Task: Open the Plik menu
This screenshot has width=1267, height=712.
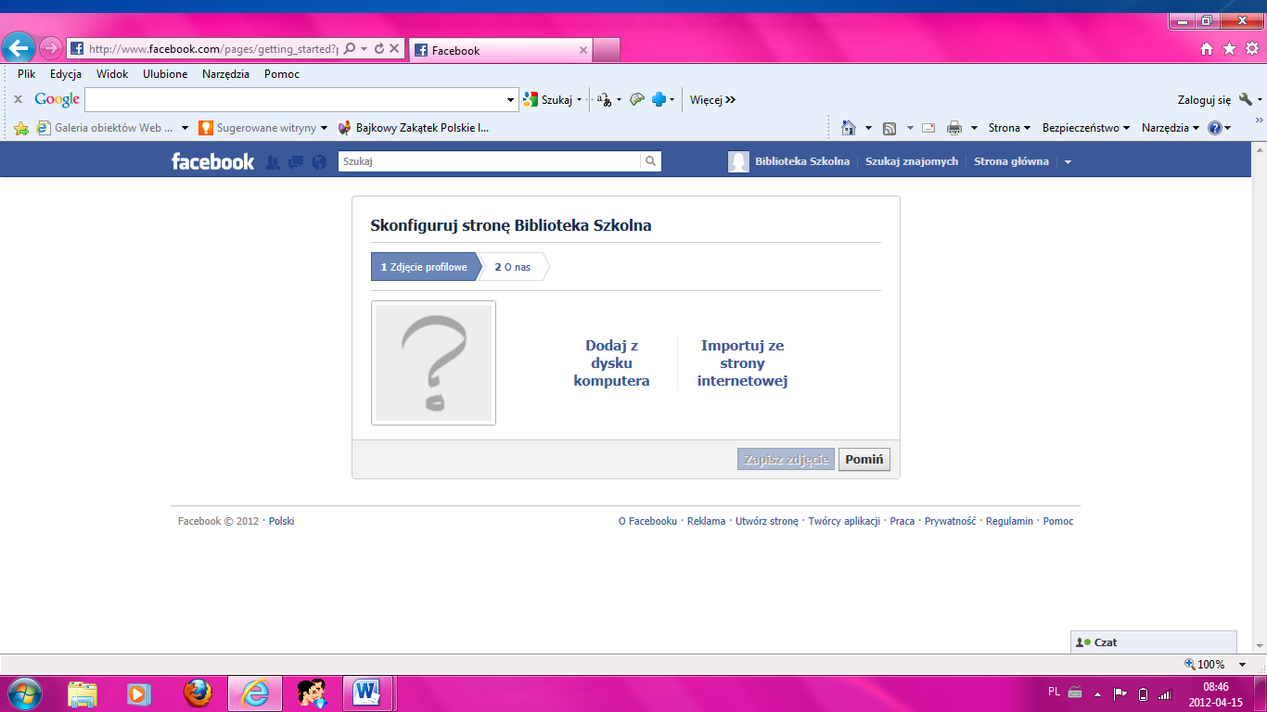Action: [x=27, y=74]
